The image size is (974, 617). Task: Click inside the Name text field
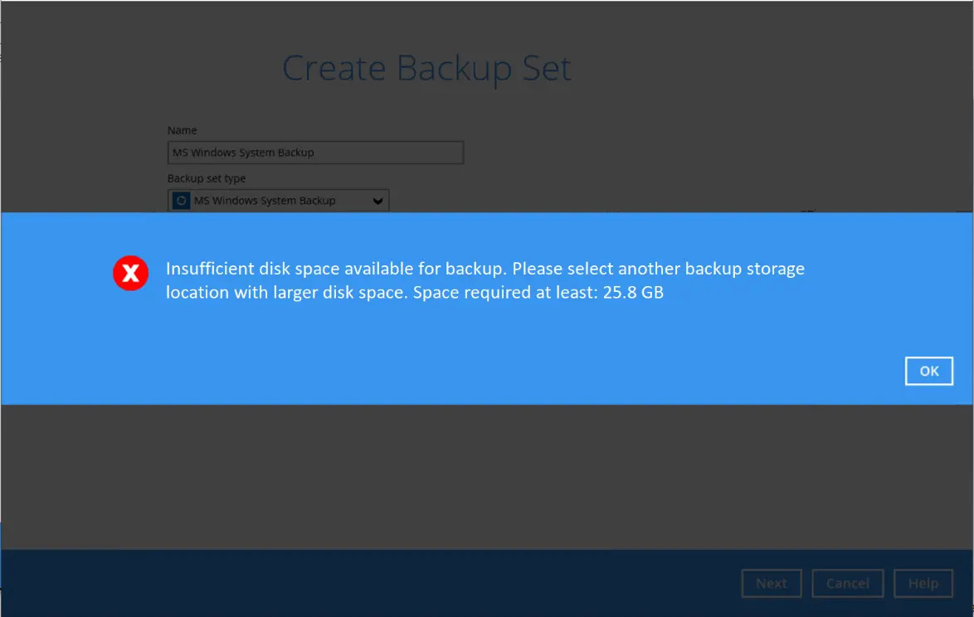(x=315, y=153)
